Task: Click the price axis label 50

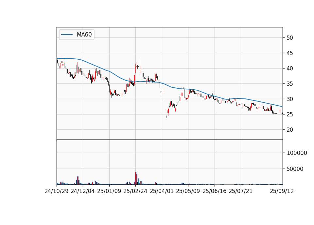Action: [x=289, y=38]
